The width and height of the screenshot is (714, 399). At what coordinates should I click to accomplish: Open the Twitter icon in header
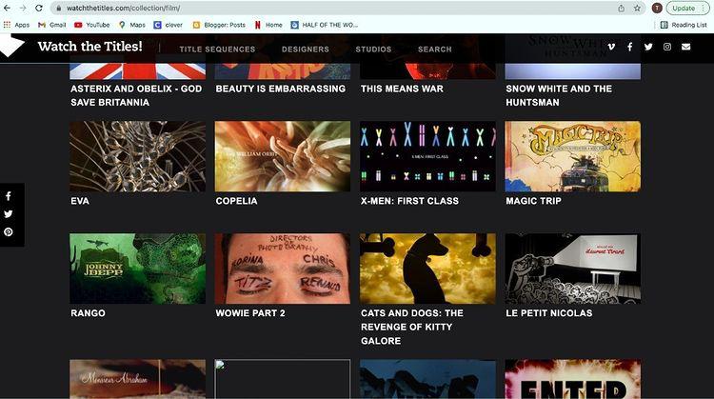click(648, 47)
